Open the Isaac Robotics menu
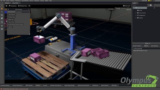 (x=25, y=1)
